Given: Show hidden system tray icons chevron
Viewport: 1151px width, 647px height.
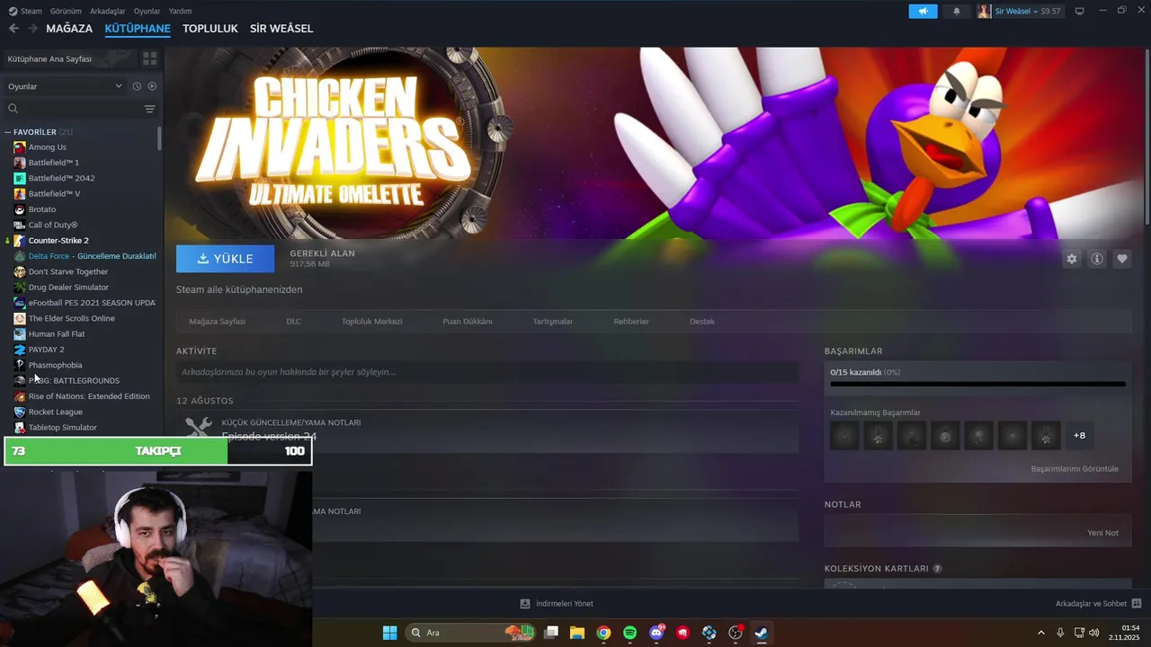Looking at the screenshot, I should click(x=1041, y=633).
